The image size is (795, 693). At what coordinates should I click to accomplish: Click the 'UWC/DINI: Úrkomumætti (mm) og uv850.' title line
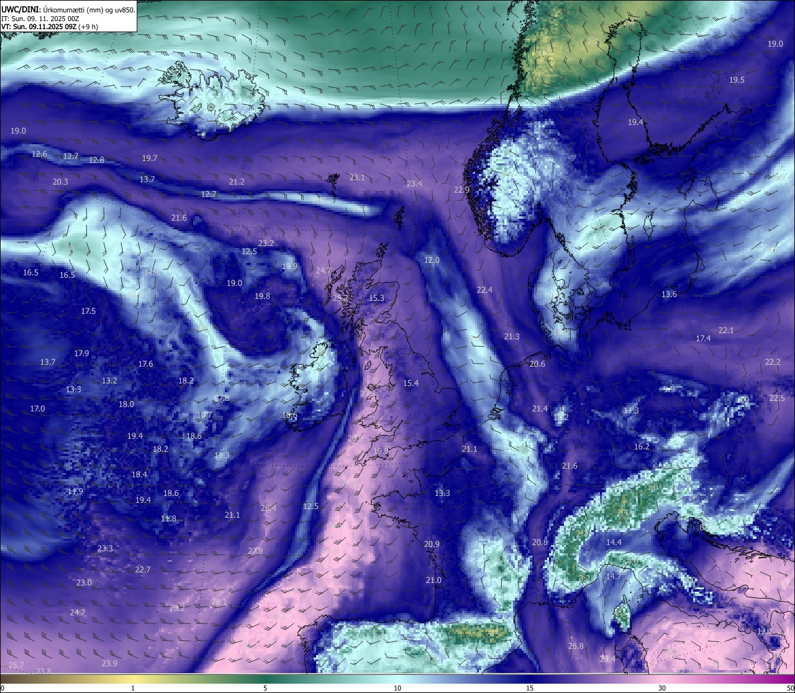pyautogui.click(x=68, y=9)
